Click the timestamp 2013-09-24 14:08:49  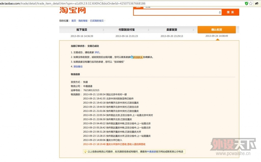click(217, 36)
